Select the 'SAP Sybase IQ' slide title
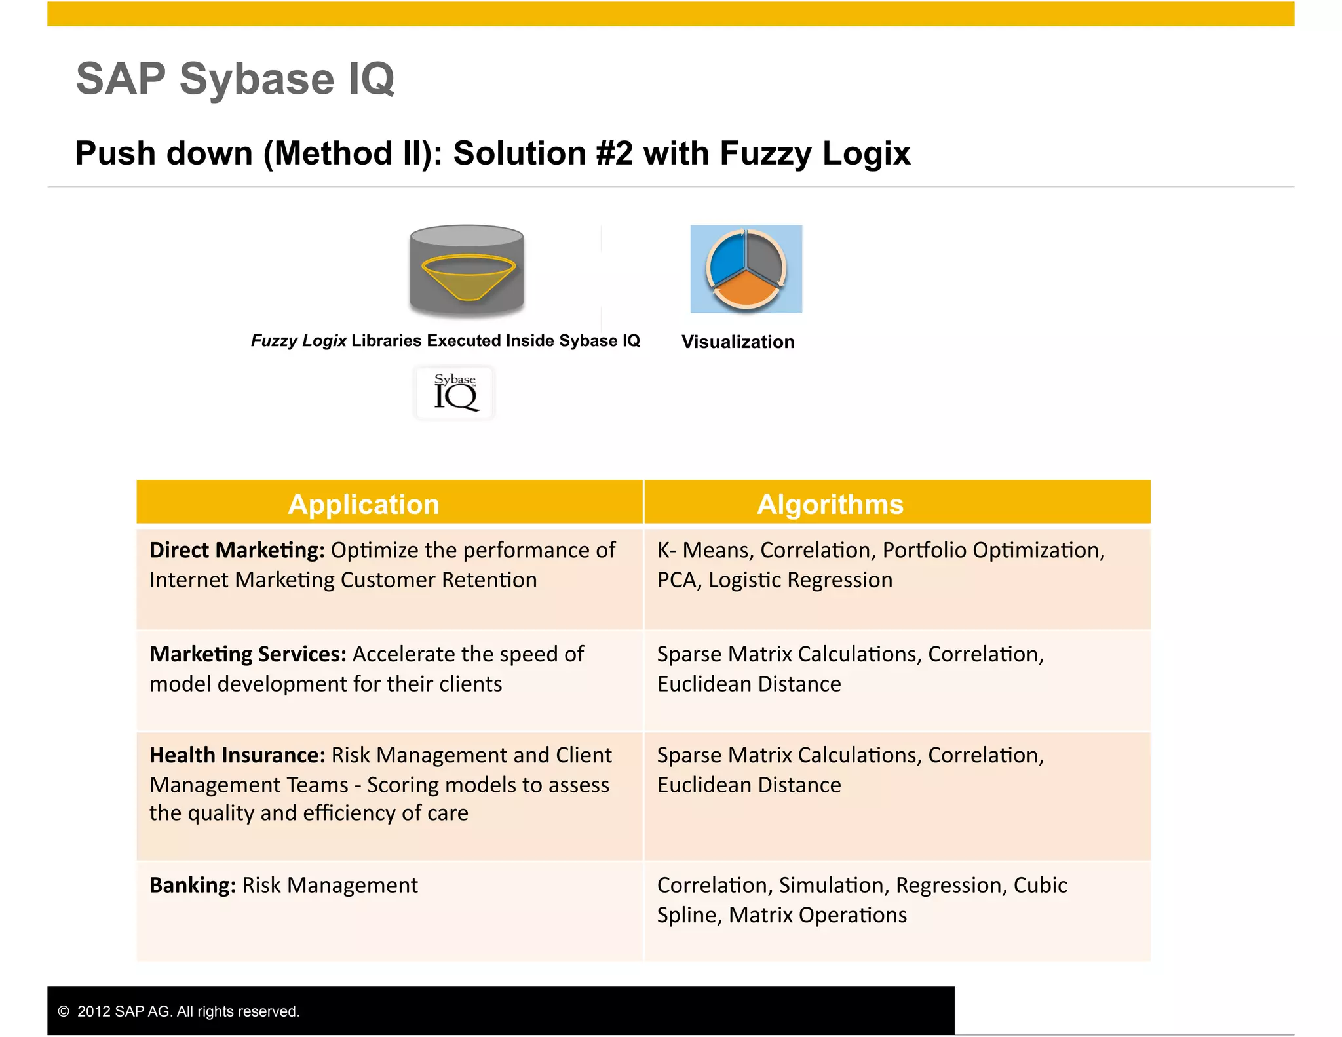Screen dimensions: 1342x1037 point(235,79)
